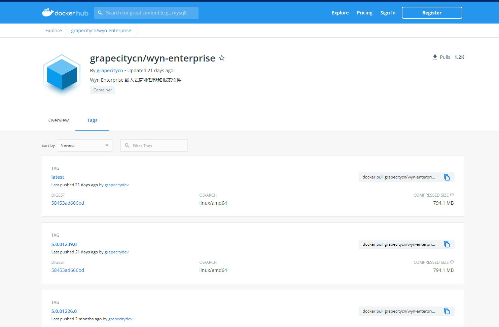Copy the pull command for tag 5.0.01226.0
This screenshot has width=499, height=327.
(447, 311)
